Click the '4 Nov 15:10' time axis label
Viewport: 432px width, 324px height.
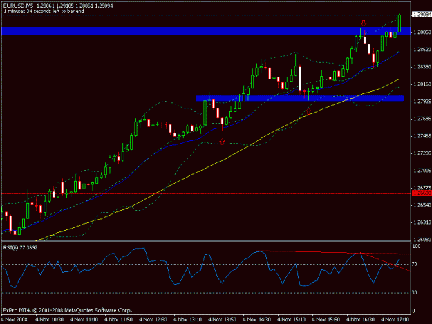click(291, 320)
